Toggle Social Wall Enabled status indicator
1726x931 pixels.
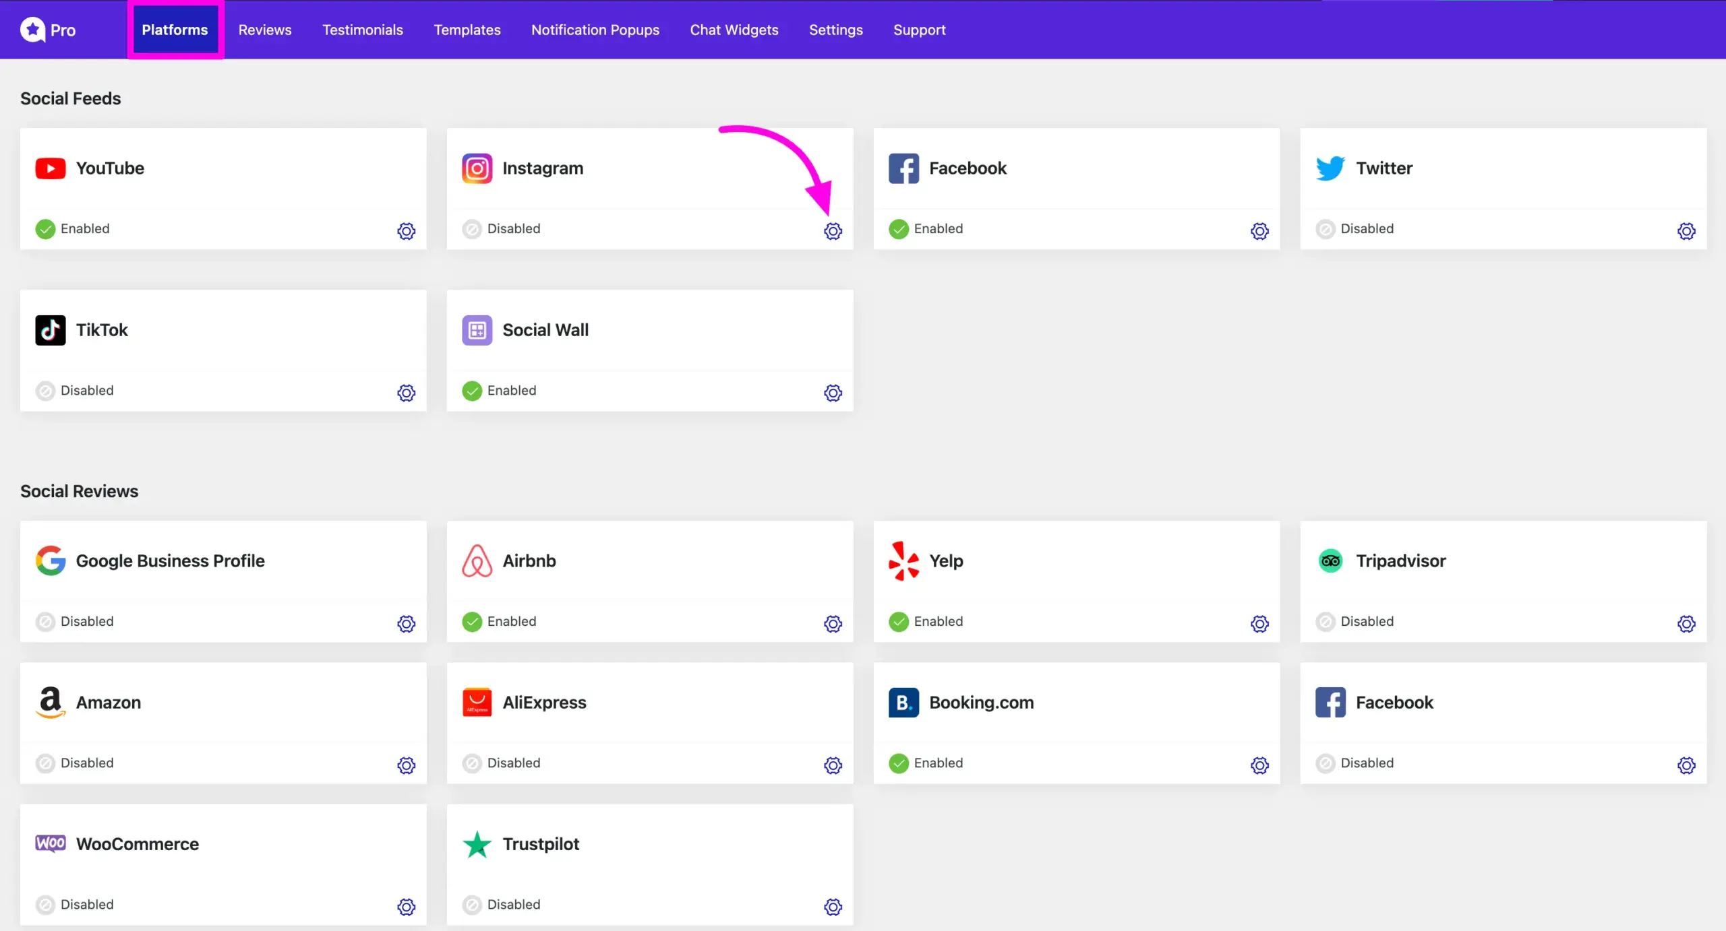pyautogui.click(x=472, y=391)
